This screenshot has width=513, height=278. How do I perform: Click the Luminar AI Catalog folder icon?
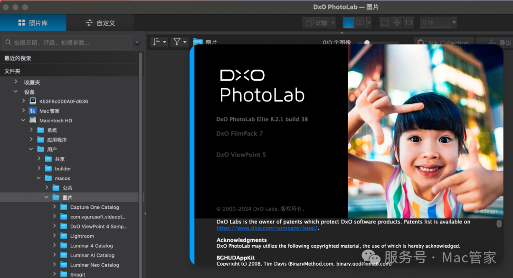tap(64, 255)
